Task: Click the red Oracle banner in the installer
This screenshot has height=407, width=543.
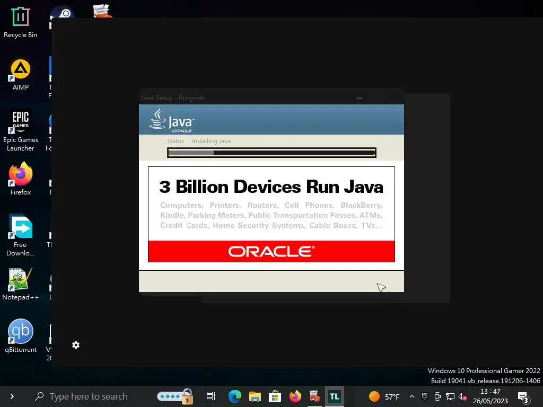Action: pos(271,251)
